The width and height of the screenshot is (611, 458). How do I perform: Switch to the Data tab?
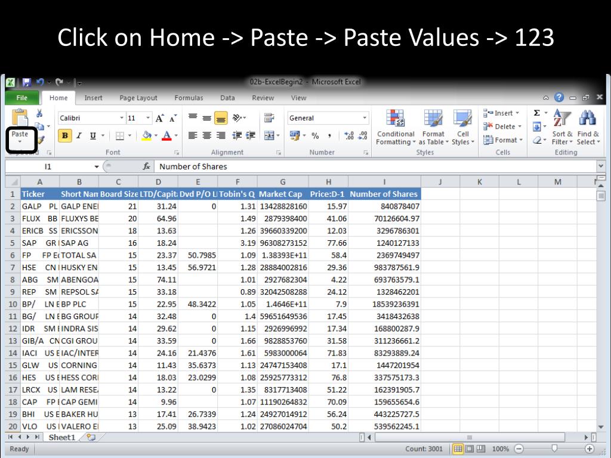(x=227, y=98)
